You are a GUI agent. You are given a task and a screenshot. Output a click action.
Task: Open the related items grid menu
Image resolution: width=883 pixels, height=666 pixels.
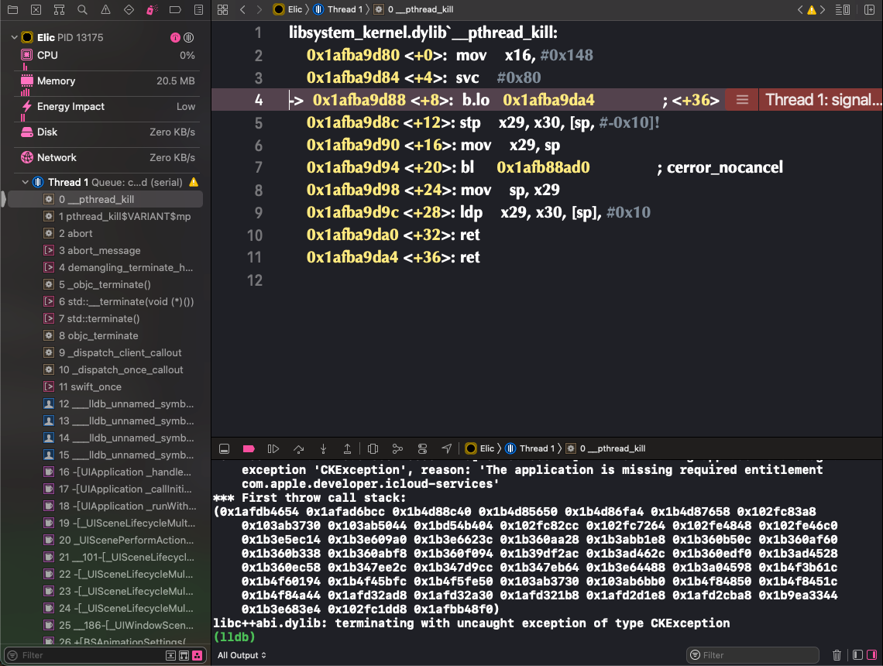(x=222, y=9)
